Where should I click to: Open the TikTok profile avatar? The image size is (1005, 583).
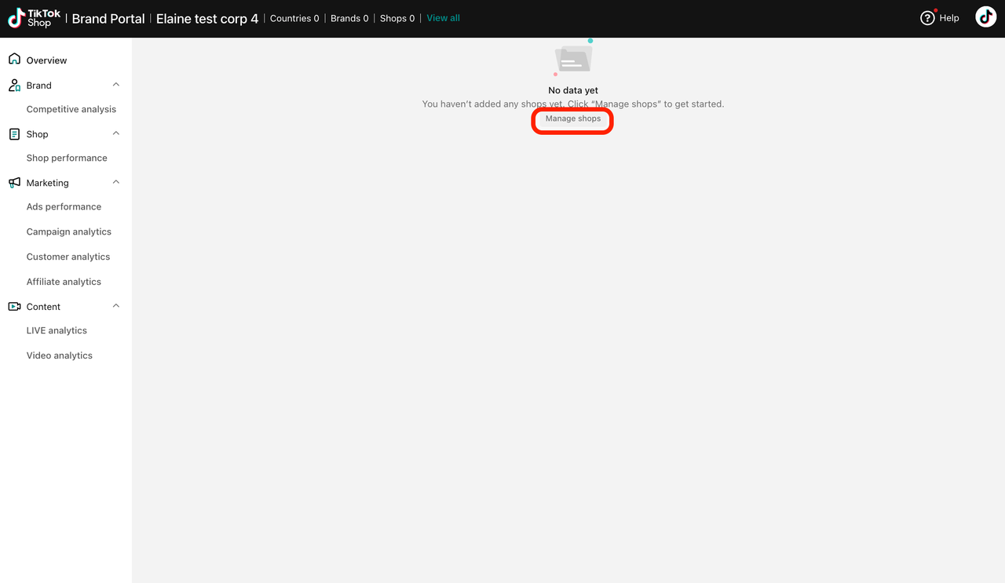(x=985, y=17)
